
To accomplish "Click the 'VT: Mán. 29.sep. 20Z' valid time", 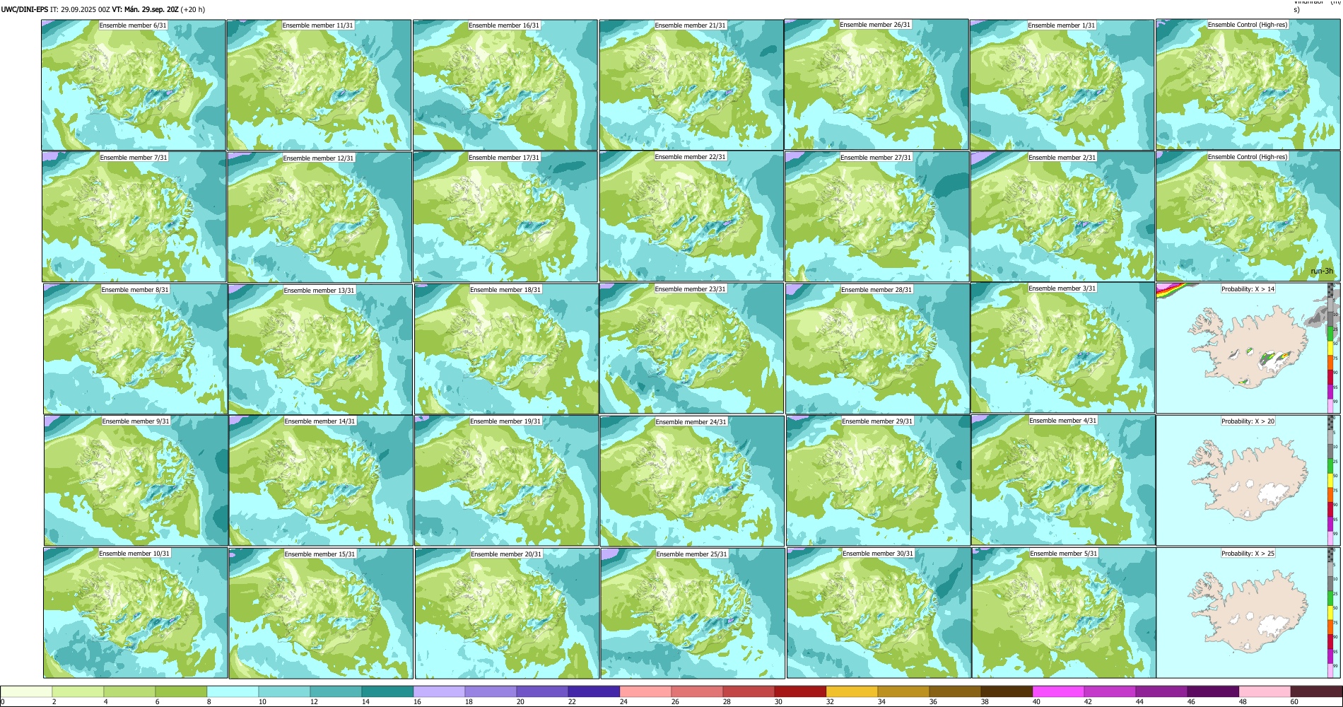I will coord(145,10).
